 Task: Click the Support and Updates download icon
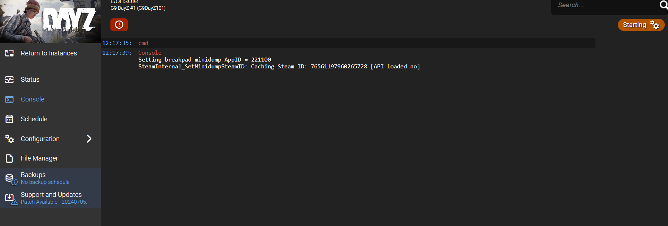click(10, 199)
